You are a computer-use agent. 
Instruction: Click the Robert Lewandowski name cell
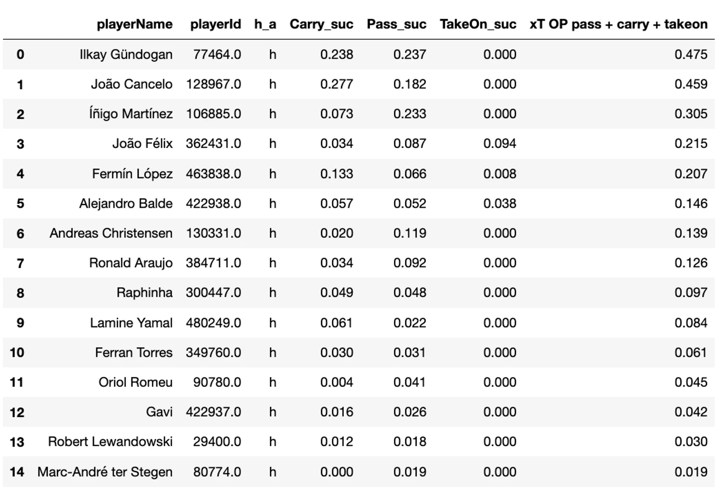tap(110, 442)
